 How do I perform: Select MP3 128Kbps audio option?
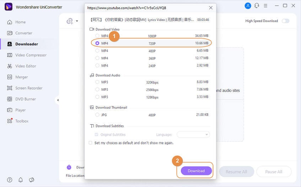click(x=97, y=97)
